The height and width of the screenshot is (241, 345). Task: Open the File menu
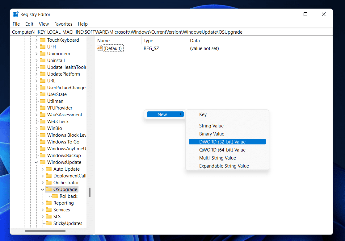pos(16,24)
